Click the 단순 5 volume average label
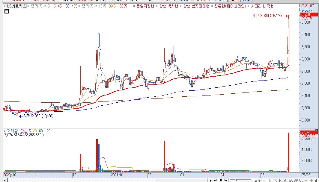 click(x=25, y=131)
